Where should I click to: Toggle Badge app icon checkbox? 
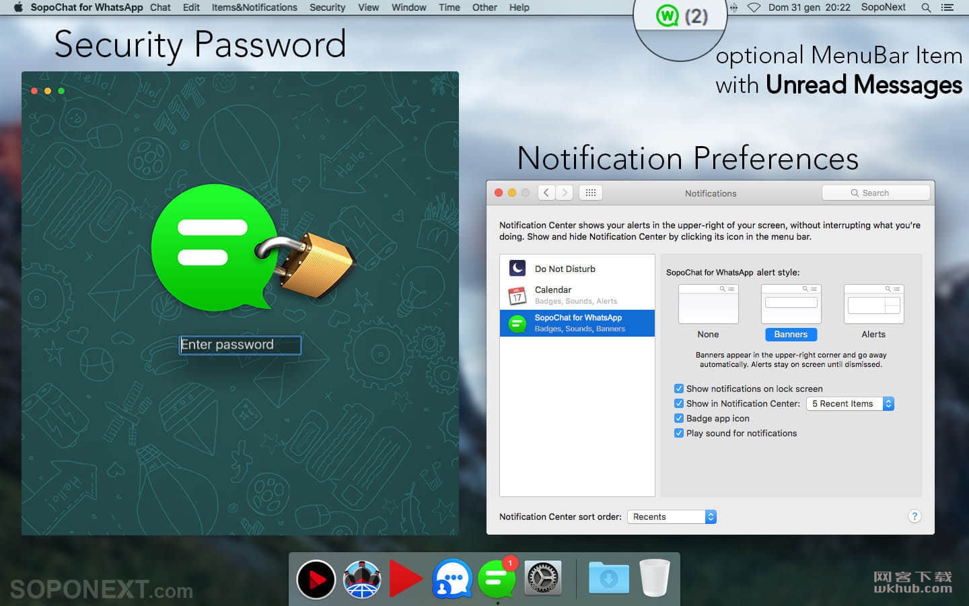tap(679, 418)
